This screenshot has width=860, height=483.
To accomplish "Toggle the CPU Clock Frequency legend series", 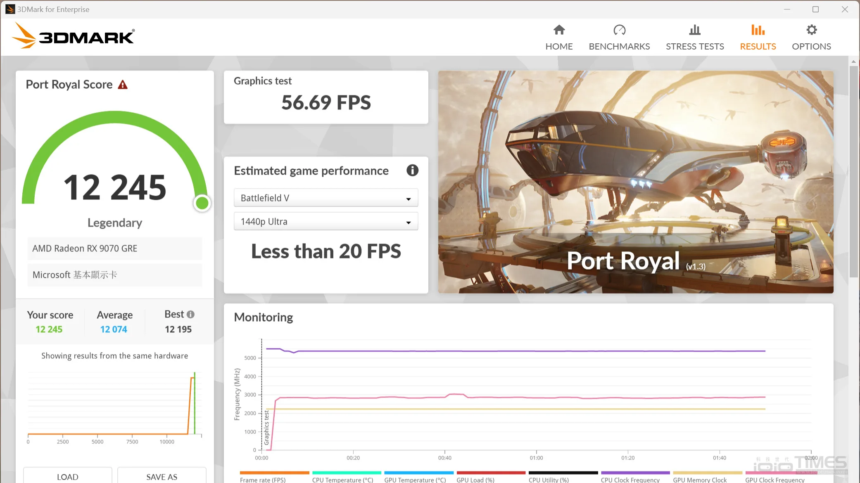I will (635, 477).
